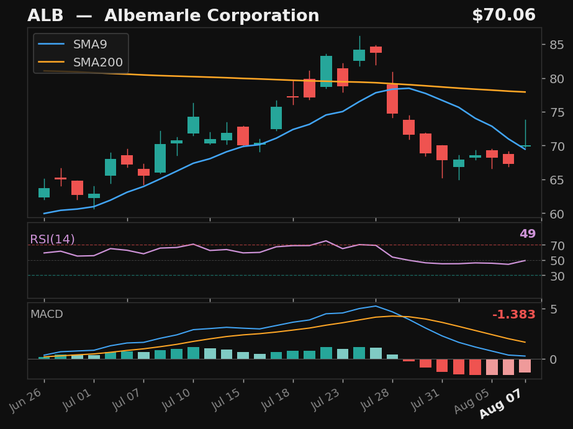Image resolution: width=573 pixels, height=429 pixels.
Task: Click the RSI value 49 readout
Action: [527, 234]
